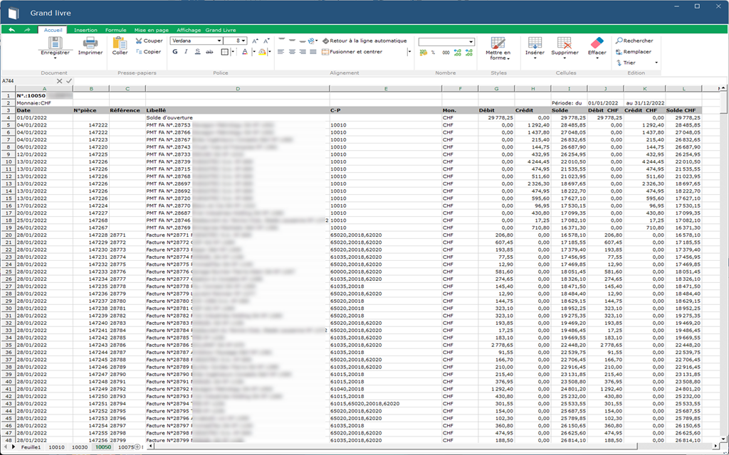Apply thousands separator 000 format
Image resolution: width=729 pixels, height=455 pixels.
(446, 53)
